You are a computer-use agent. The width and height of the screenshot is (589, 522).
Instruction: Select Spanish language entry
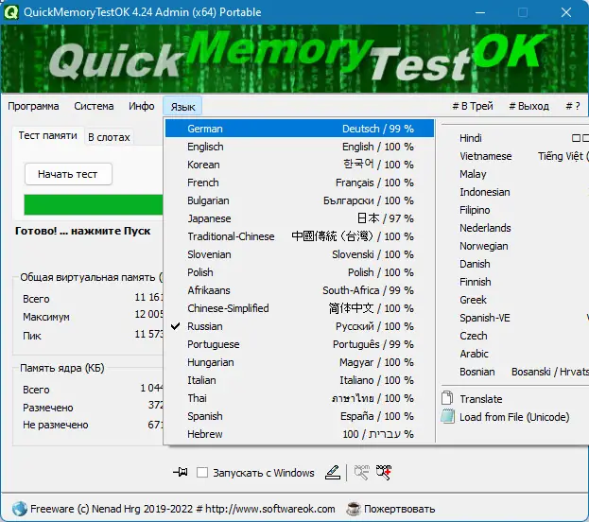pyautogui.click(x=300, y=416)
